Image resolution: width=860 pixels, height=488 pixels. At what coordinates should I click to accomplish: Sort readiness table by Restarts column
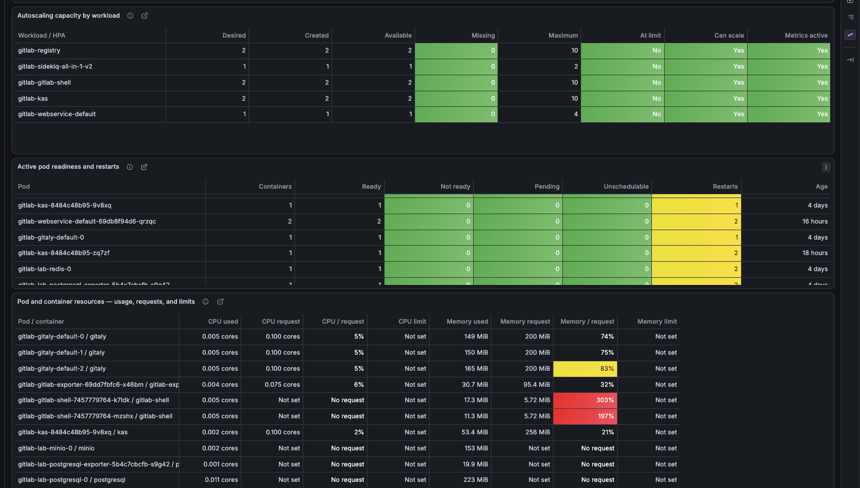tap(726, 186)
